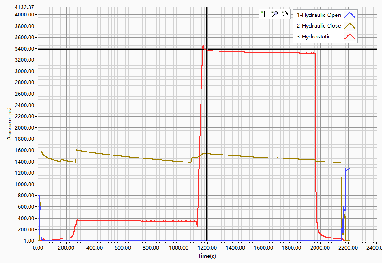Viewport: 382px width, 263px height.
Task: Click the Pressure psi Y-axis title
Action: (x=9, y=123)
